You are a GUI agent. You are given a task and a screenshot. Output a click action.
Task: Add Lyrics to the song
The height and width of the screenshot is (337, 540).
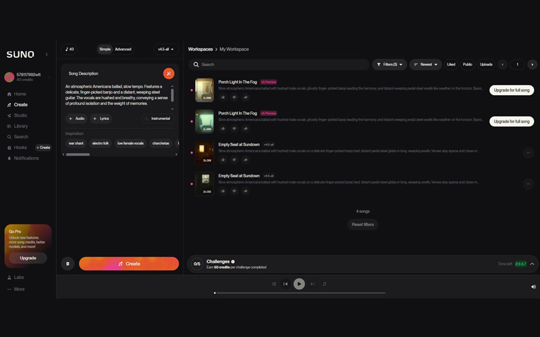click(101, 119)
